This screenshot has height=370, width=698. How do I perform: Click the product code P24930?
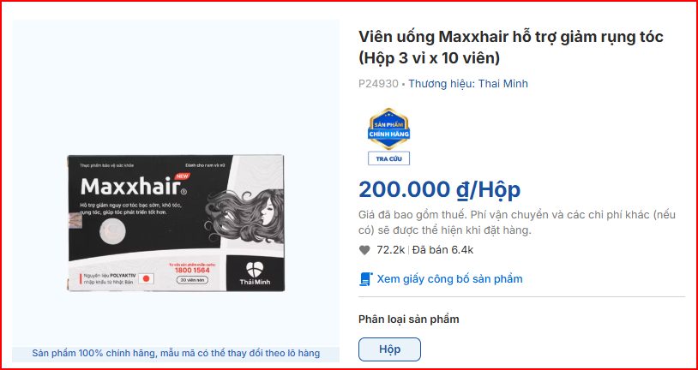coord(378,84)
